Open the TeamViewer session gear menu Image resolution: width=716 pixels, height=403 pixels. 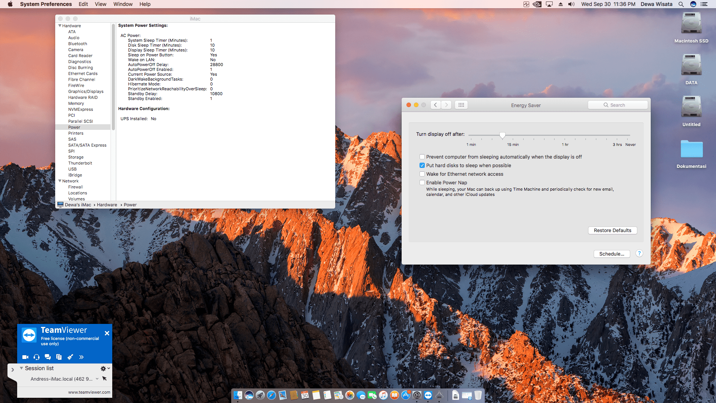pos(105,368)
